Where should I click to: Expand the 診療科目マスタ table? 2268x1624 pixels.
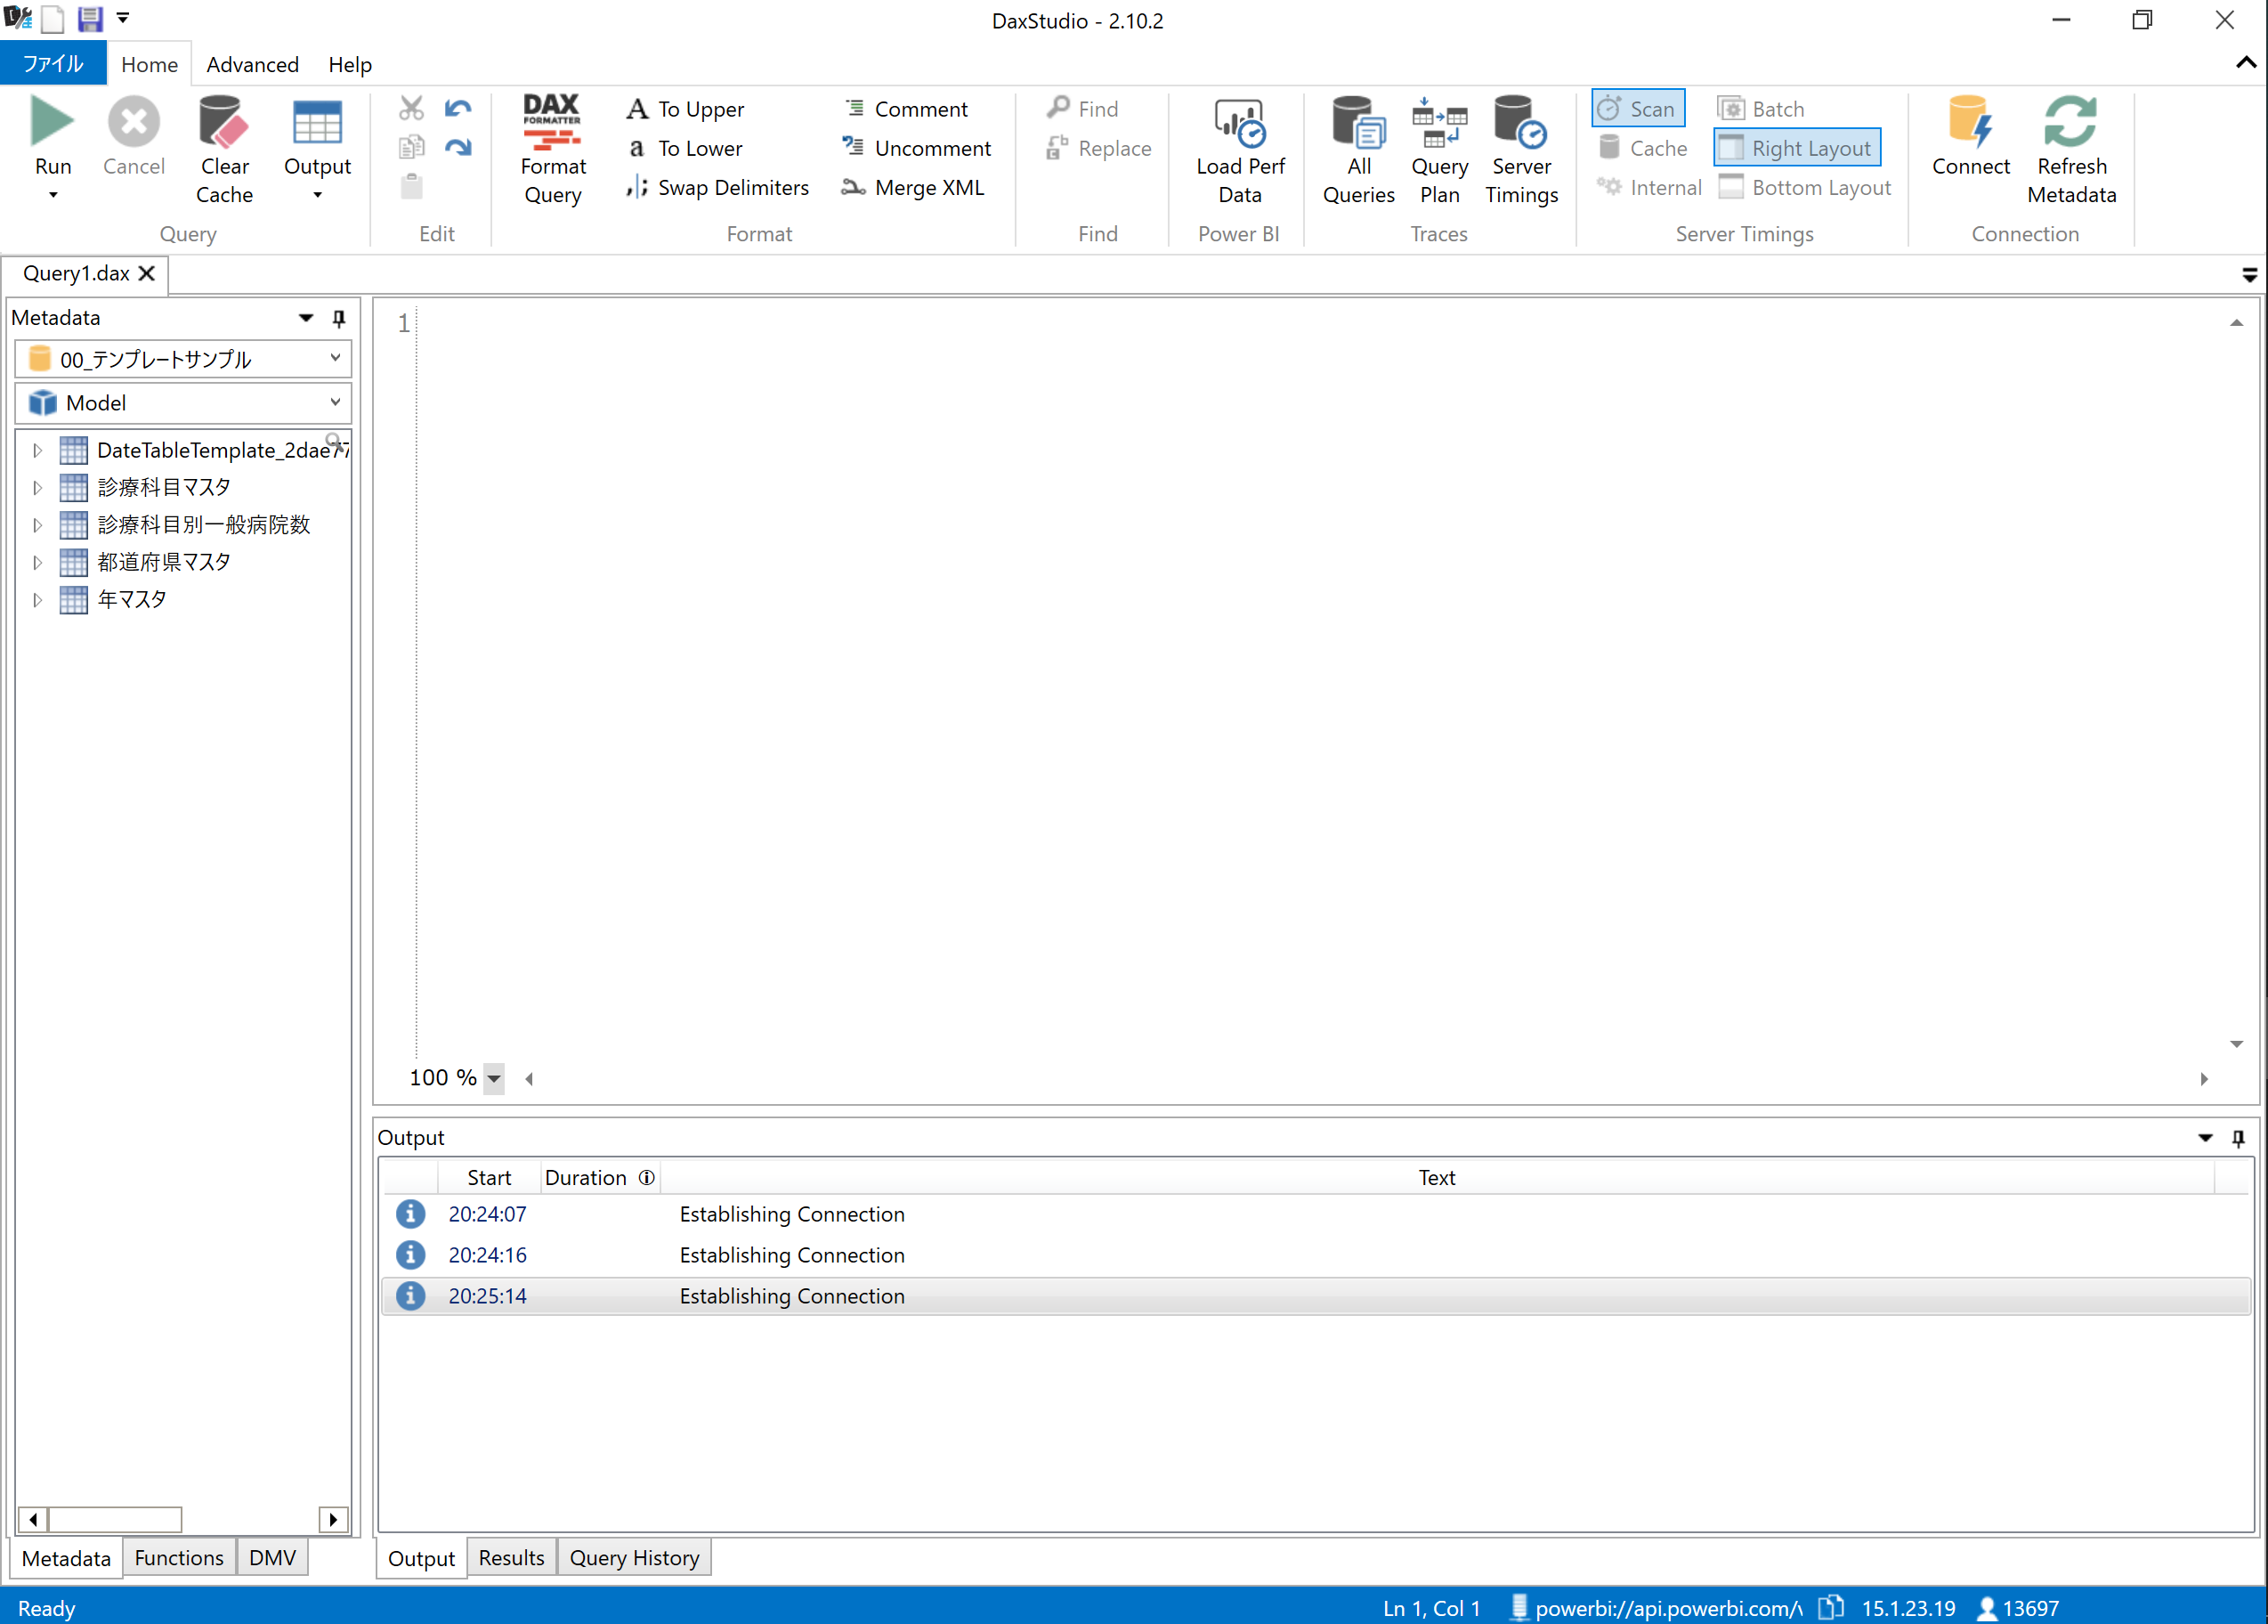tap(37, 487)
